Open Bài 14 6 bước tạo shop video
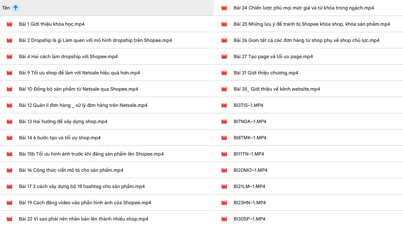 pyautogui.click(x=60, y=138)
